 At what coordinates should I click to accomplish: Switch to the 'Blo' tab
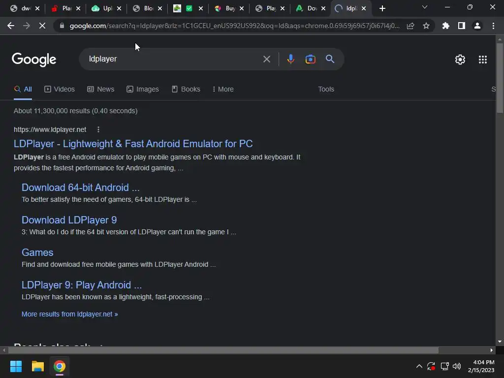[x=143, y=9]
